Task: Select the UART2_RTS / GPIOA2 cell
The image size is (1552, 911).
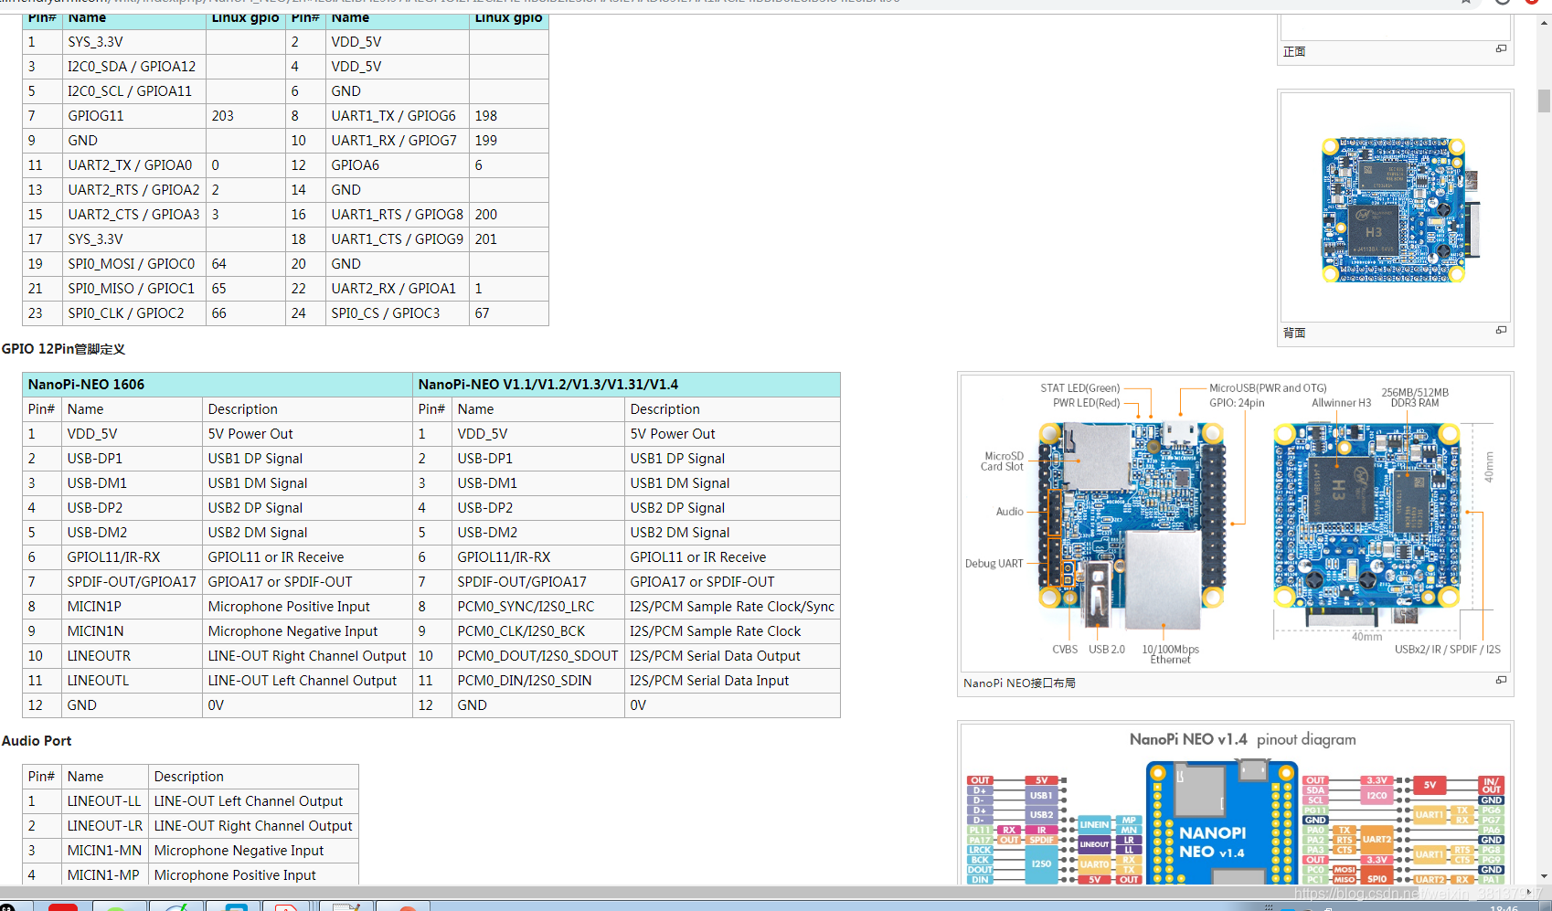Action: pyautogui.click(x=133, y=190)
